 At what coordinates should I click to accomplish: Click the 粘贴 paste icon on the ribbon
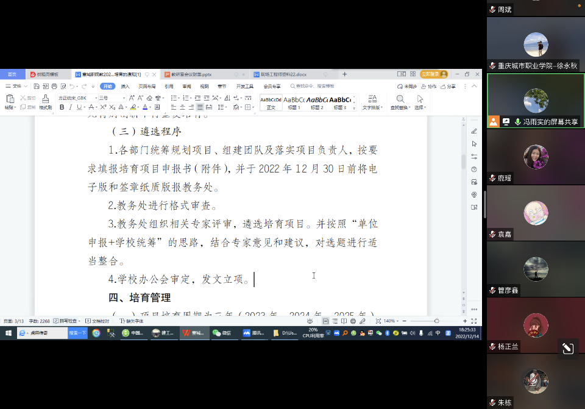[10, 100]
